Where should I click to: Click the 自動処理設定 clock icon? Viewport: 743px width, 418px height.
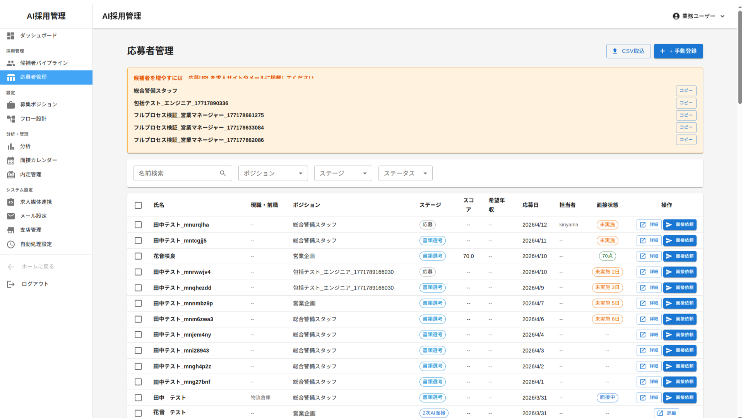(11, 244)
